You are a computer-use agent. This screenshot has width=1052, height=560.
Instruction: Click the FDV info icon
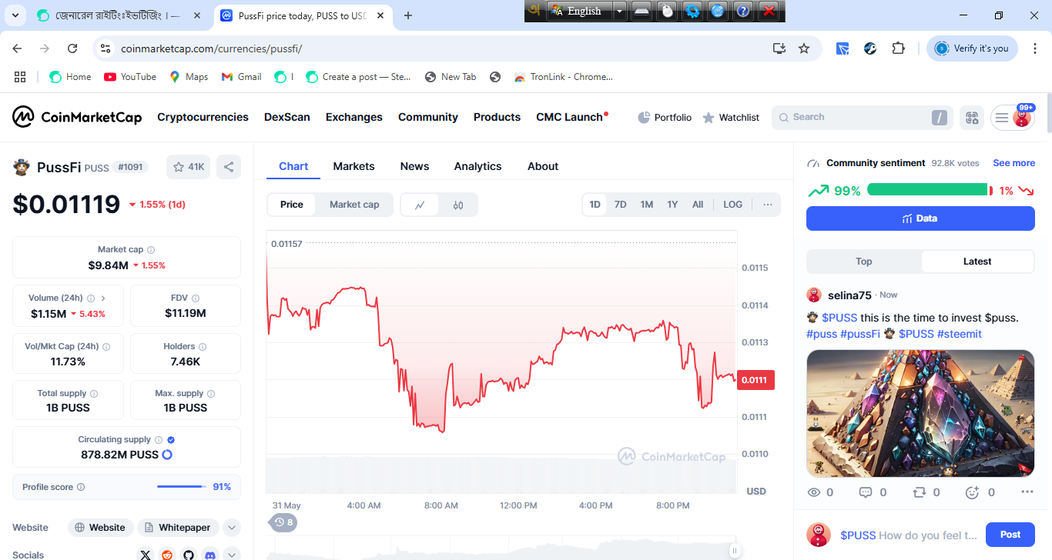tap(196, 298)
